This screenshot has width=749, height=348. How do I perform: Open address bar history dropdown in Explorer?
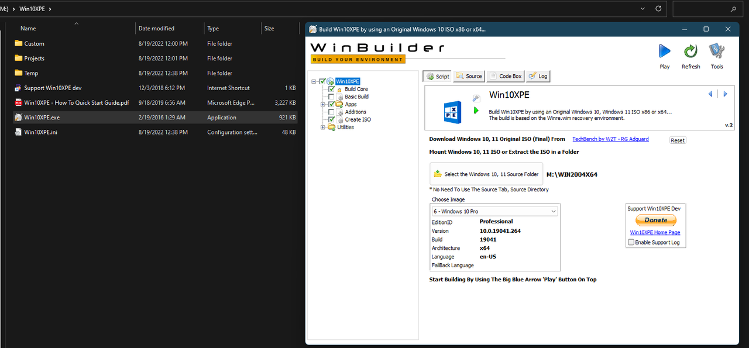tap(644, 9)
